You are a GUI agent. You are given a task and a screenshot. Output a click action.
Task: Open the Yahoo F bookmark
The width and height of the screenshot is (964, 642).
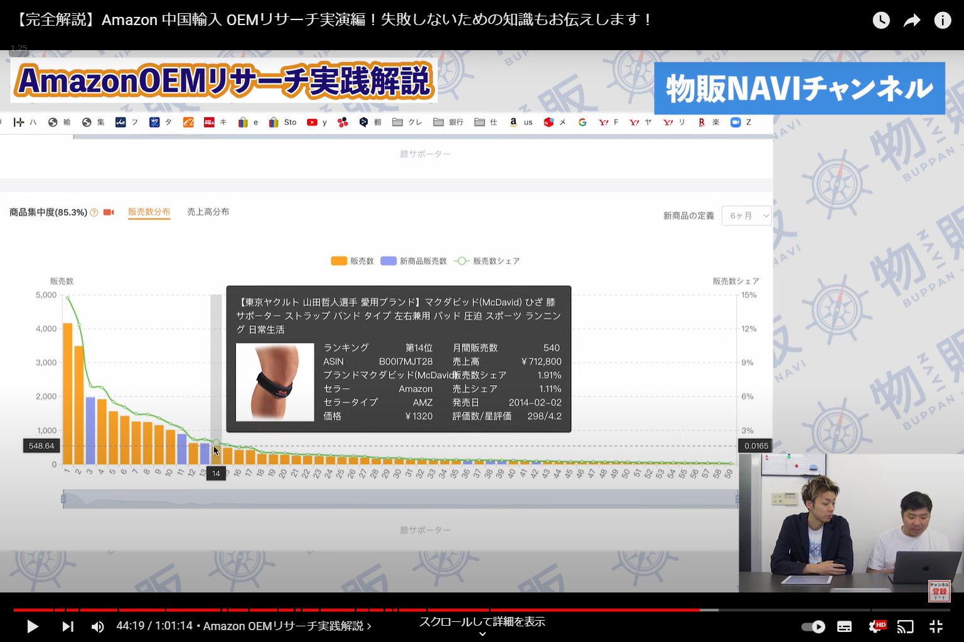click(609, 122)
